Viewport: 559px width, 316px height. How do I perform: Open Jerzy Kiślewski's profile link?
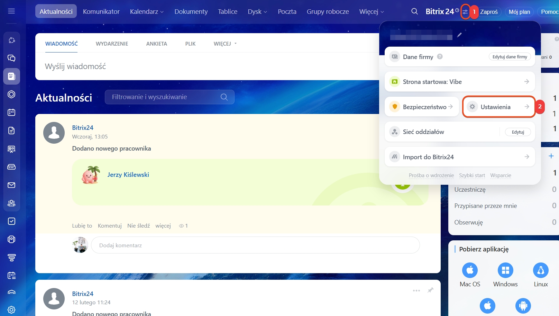[128, 175]
